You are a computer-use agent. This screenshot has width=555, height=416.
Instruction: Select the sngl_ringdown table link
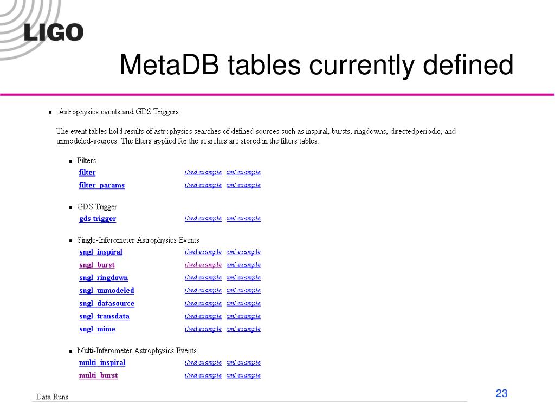(x=104, y=278)
